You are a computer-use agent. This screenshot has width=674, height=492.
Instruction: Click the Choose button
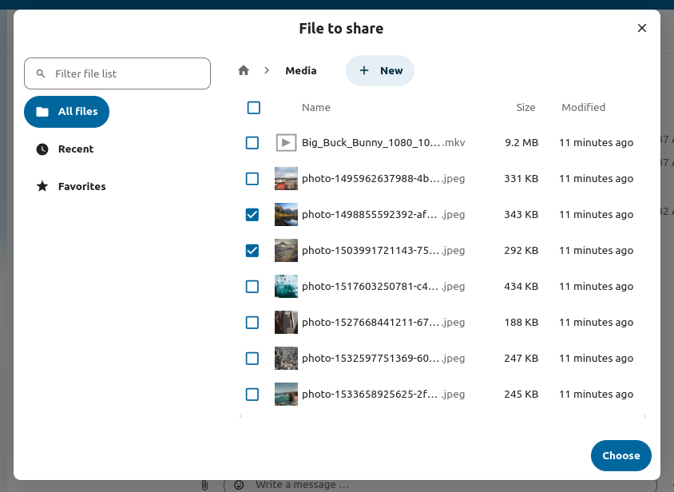(620, 455)
